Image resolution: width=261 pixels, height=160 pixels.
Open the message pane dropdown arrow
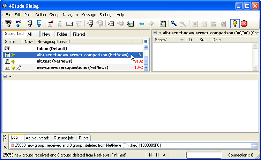tap(10, 77)
